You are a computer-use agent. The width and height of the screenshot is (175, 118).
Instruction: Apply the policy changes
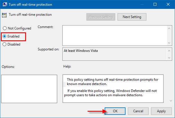tap(161, 111)
